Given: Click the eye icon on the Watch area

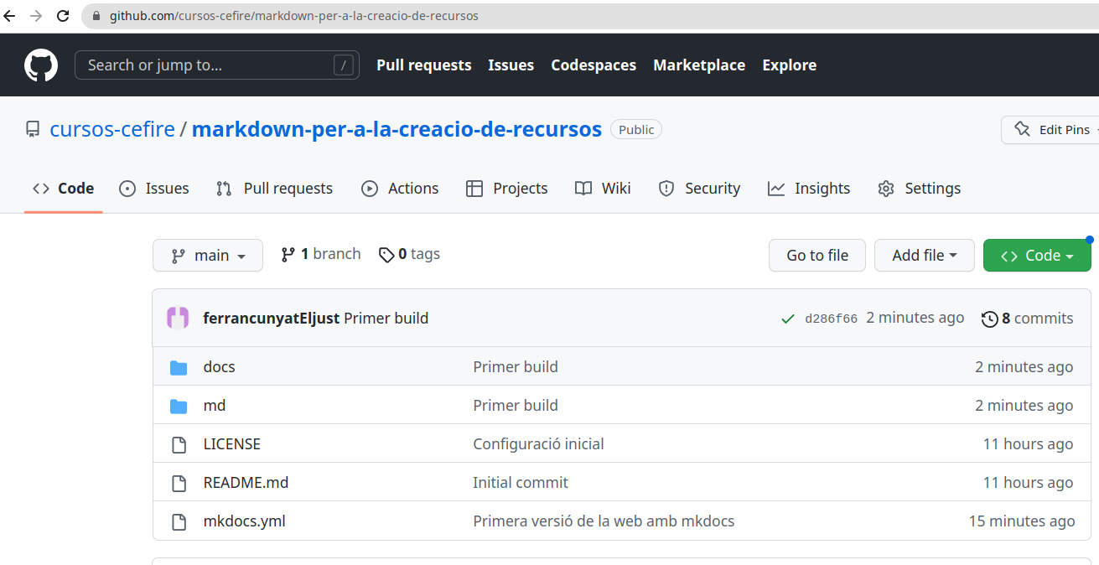Looking at the screenshot, I should 1094,129.
